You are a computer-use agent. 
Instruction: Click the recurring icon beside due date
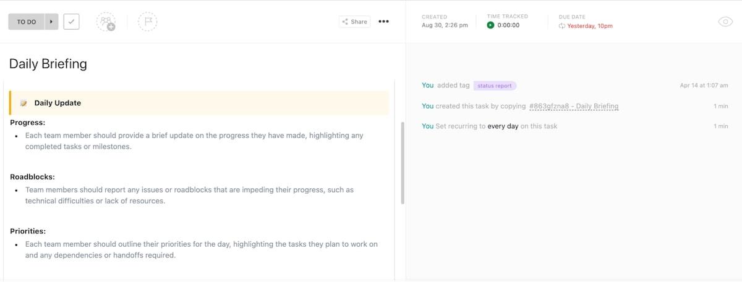[x=561, y=26]
